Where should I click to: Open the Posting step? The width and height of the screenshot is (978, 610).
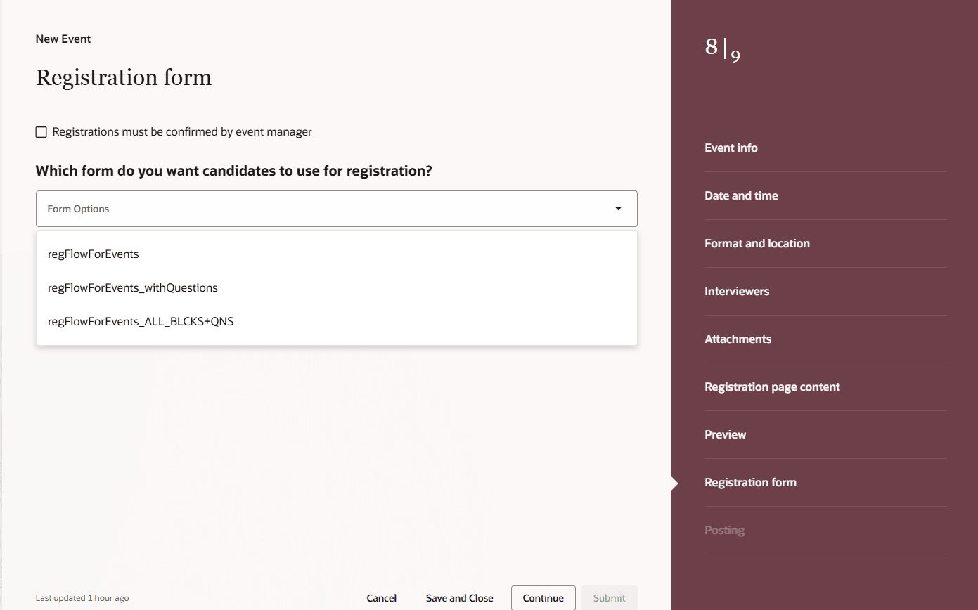[x=724, y=531]
